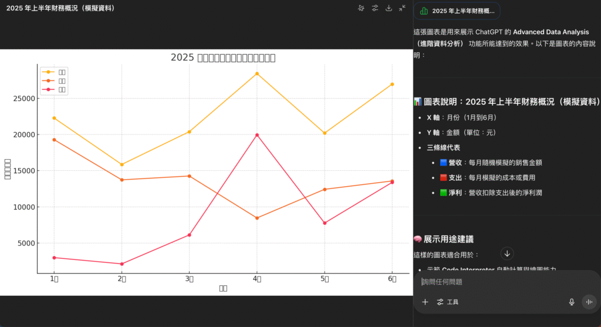The width and height of the screenshot is (601, 327).
Task: Start voice mode with the waveform icon
Action: pyautogui.click(x=589, y=302)
